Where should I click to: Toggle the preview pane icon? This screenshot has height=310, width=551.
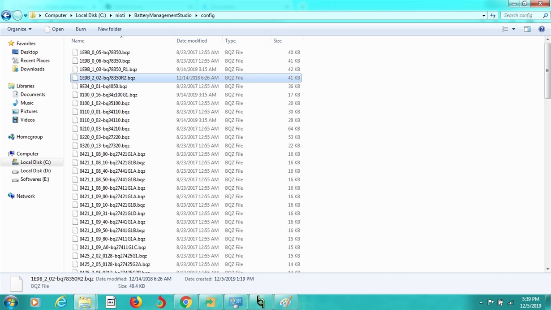pos(527,29)
